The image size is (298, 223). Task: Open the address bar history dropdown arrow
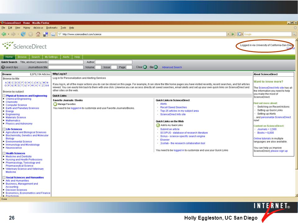pos(228,34)
